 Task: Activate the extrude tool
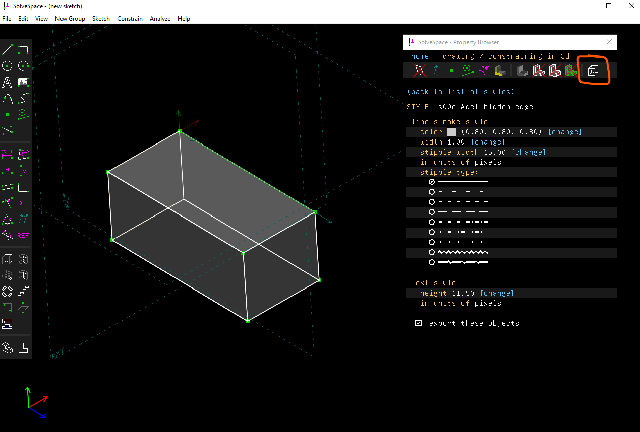coord(7,259)
